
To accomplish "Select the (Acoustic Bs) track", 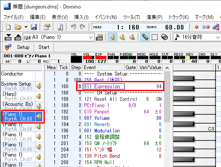I will tap(18, 106).
